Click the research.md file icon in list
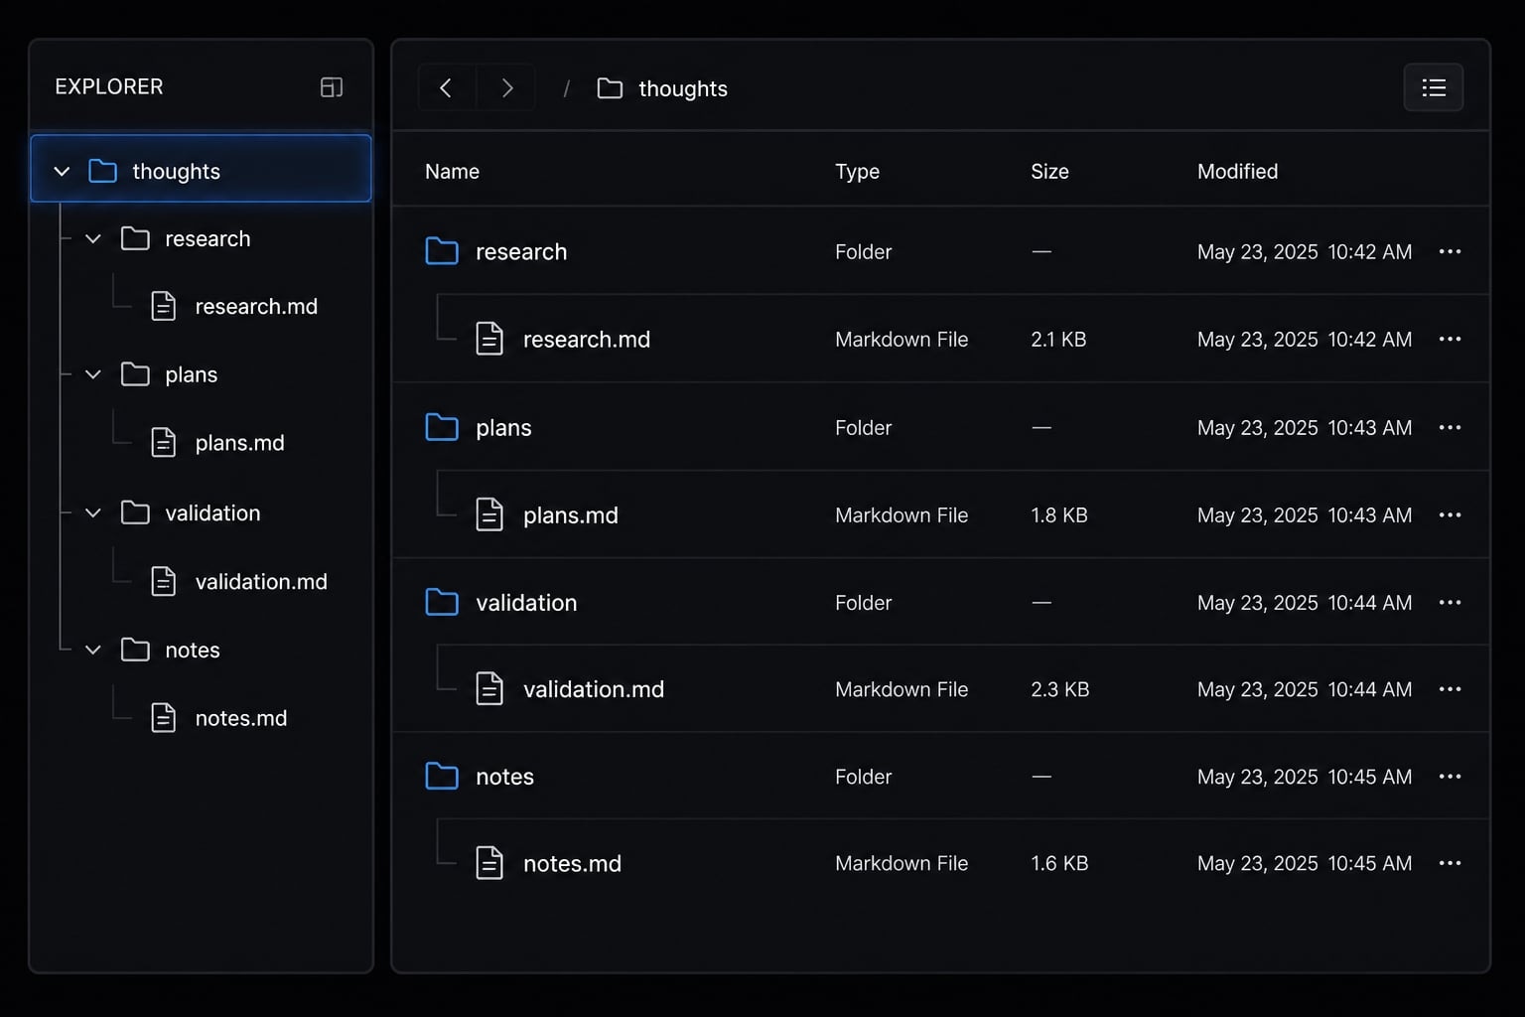 [489, 339]
